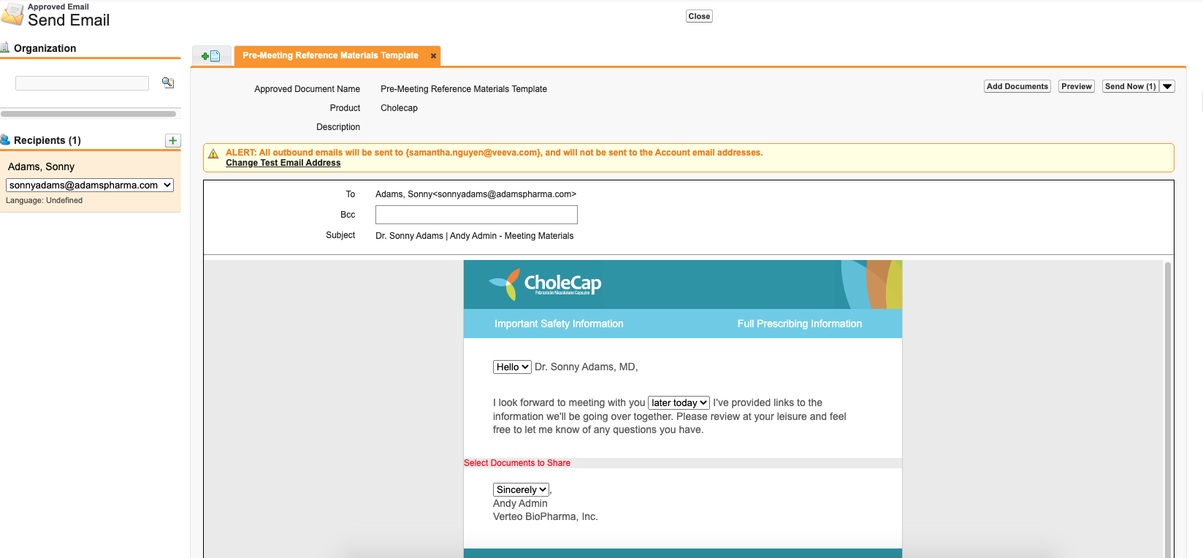The image size is (1203, 558).
Task: Click the Send Now (1) button
Action: (1129, 86)
